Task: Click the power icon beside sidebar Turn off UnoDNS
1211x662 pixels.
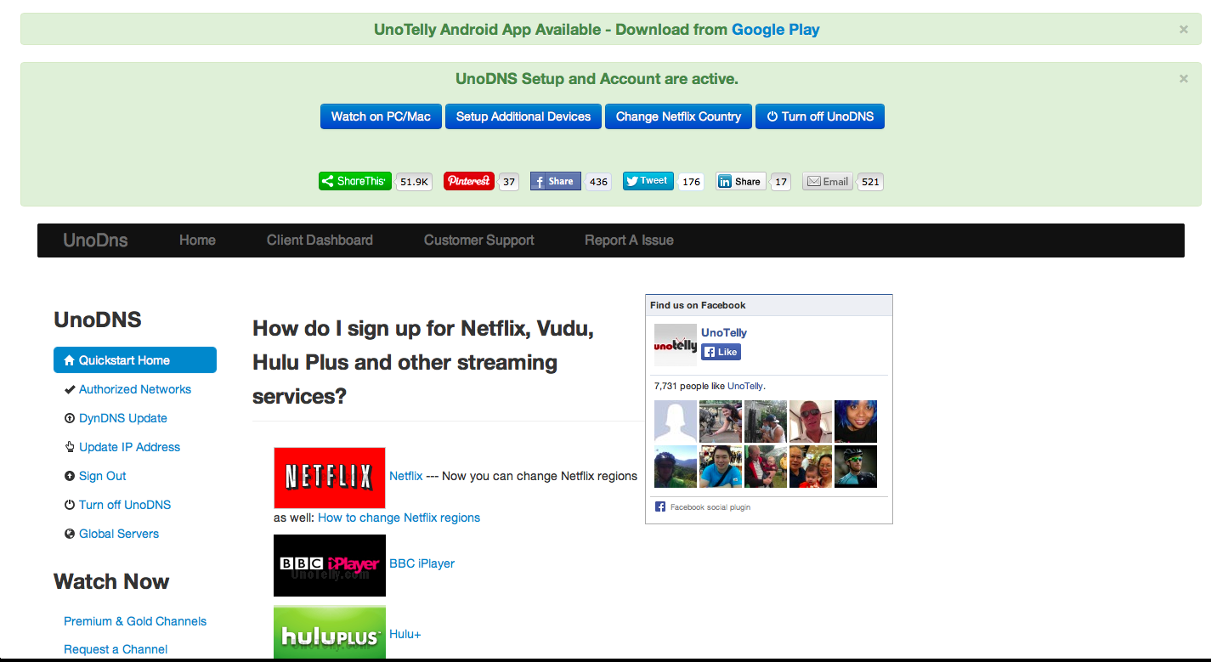Action: point(70,505)
